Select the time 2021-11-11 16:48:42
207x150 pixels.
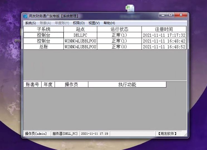164,41
